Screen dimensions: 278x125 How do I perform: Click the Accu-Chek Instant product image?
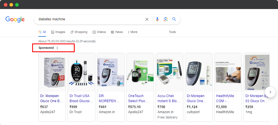coord(169,72)
